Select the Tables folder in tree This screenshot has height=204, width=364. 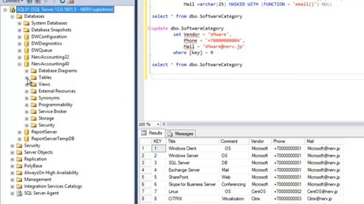tap(45, 78)
